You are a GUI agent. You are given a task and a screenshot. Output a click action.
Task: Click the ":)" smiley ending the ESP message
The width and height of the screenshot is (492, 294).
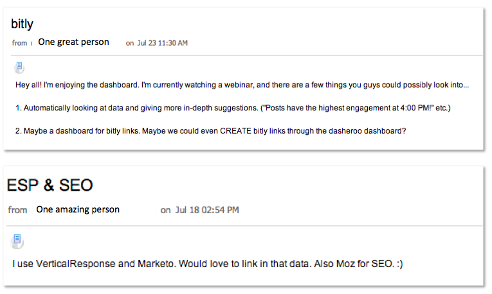tap(399, 264)
